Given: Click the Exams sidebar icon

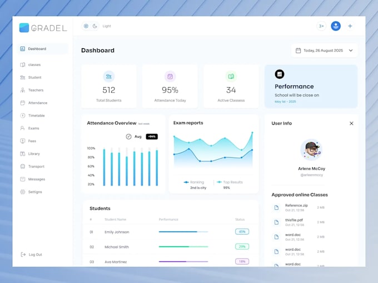Looking at the screenshot, I should coord(22,128).
